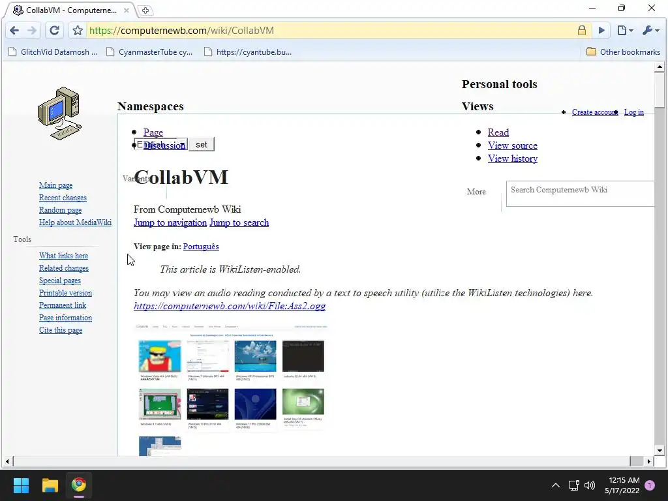Open the page menu icon
Viewport: 668px width, 501px height.
point(625,30)
